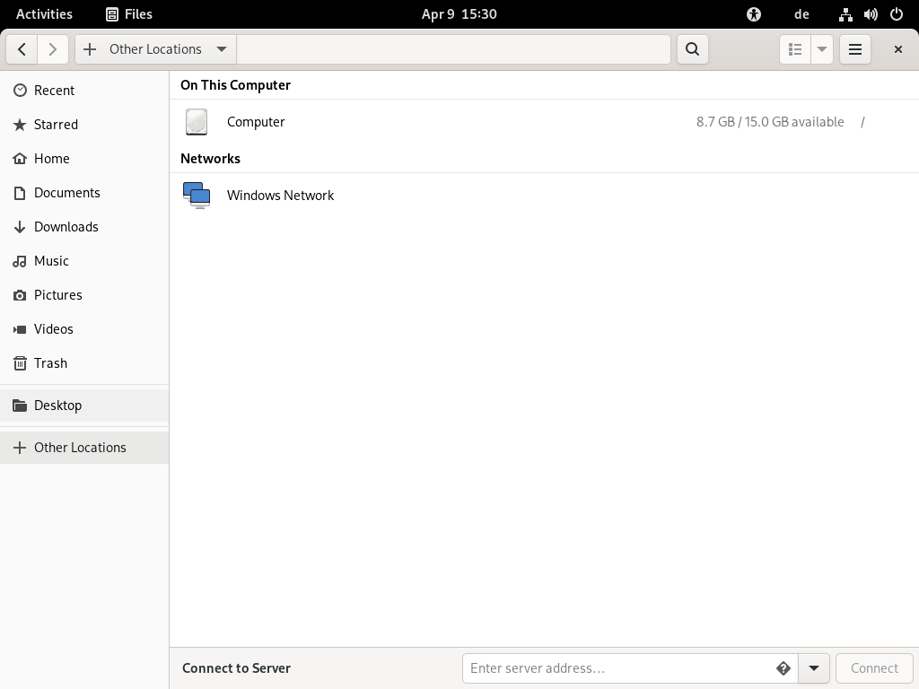This screenshot has height=689, width=919.
Task: Click the Videos camcorder icon
Action: 20,328
